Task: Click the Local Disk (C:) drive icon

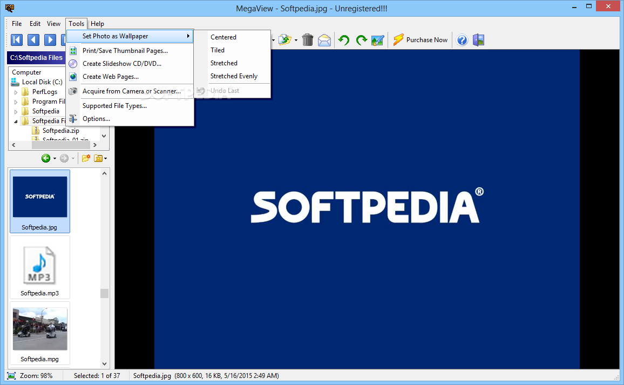Action: (x=15, y=82)
